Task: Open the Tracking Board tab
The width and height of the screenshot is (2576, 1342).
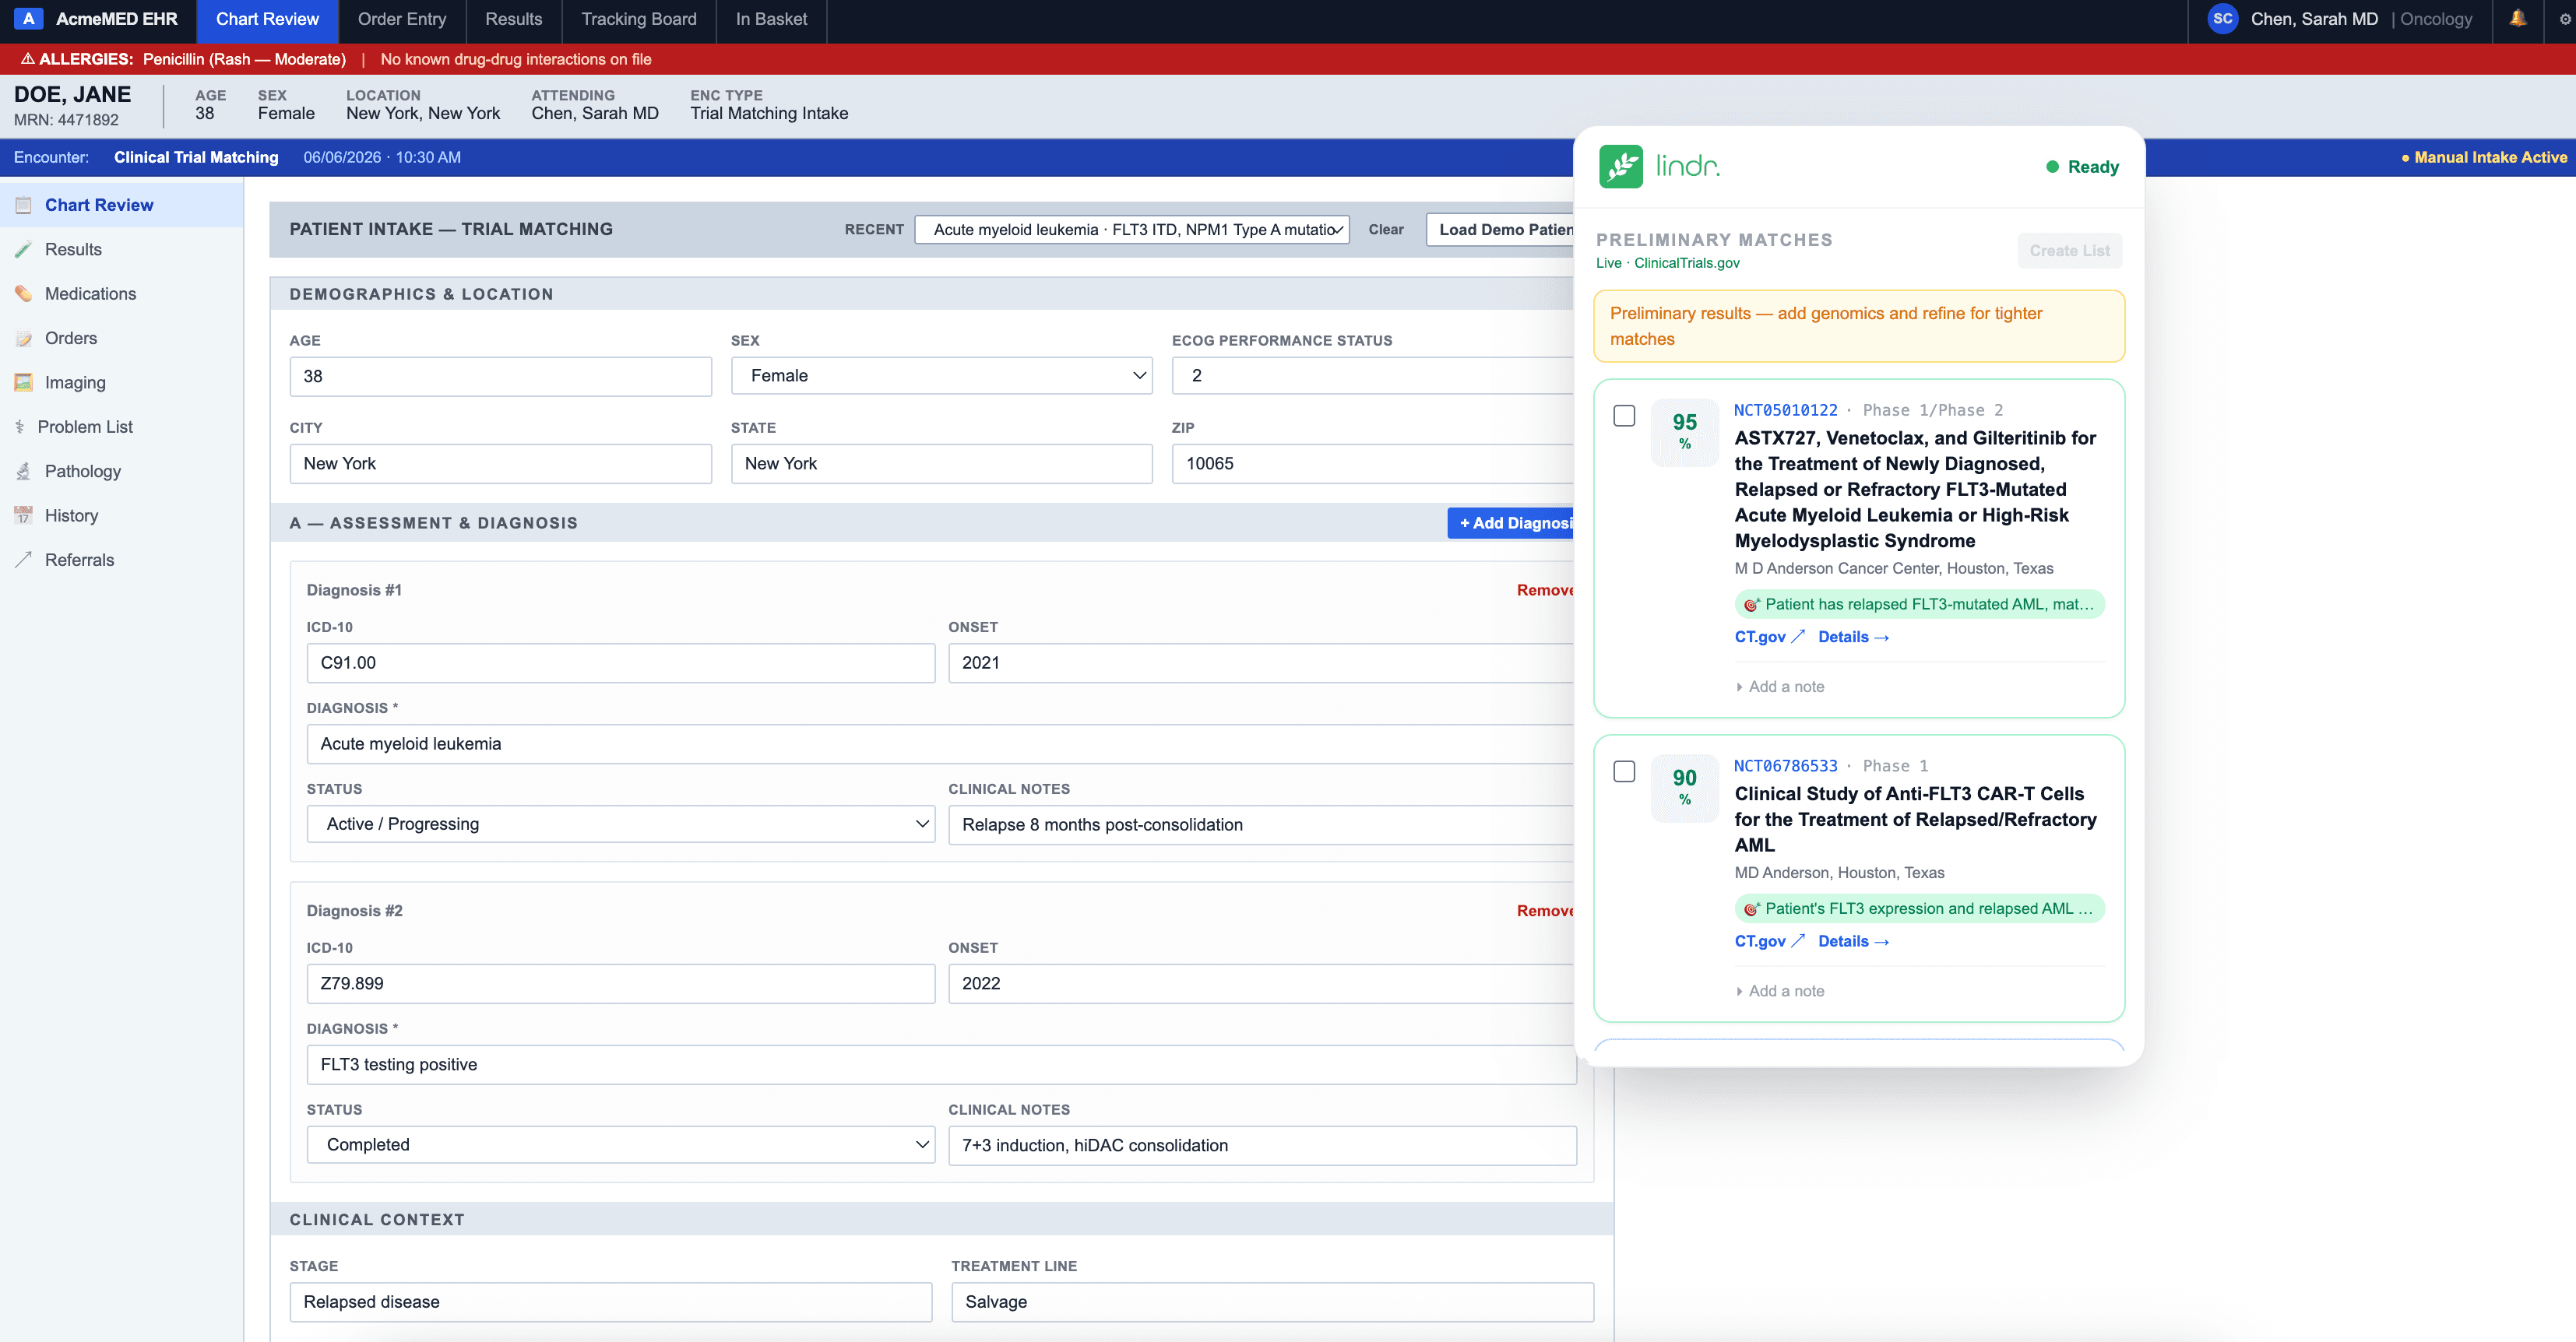Action: 639,20
